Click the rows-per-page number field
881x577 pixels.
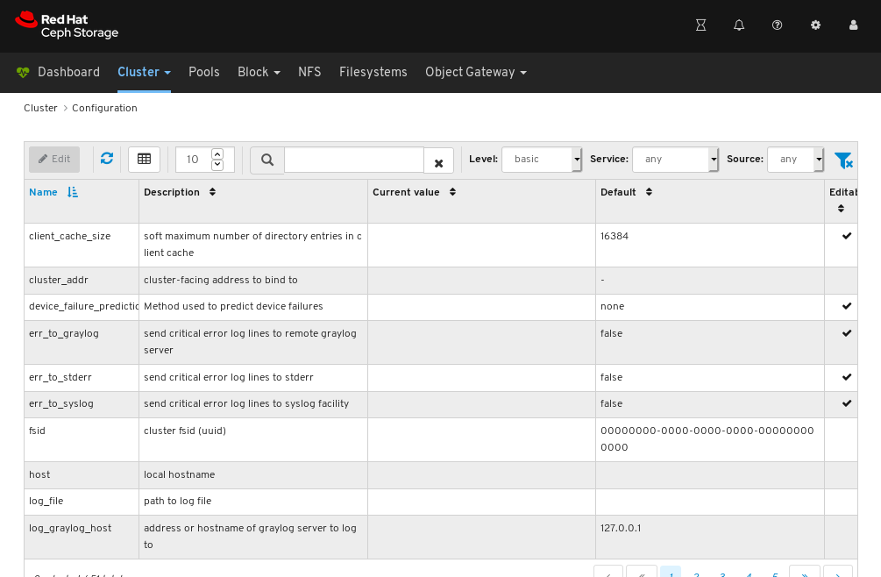coord(193,160)
